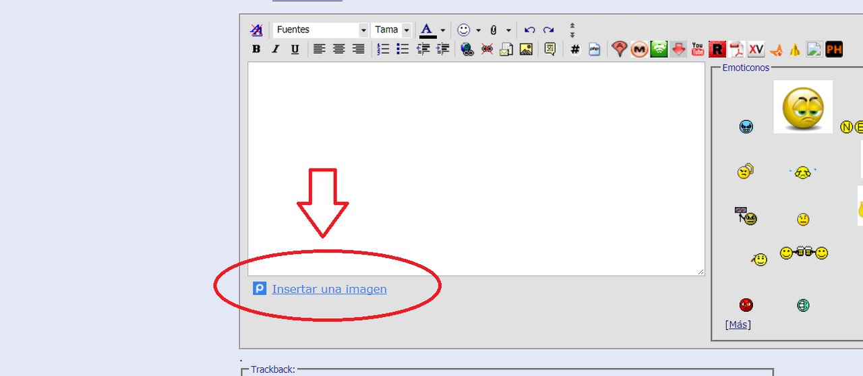Insert the sign-holding angry emoticon

tap(746, 216)
